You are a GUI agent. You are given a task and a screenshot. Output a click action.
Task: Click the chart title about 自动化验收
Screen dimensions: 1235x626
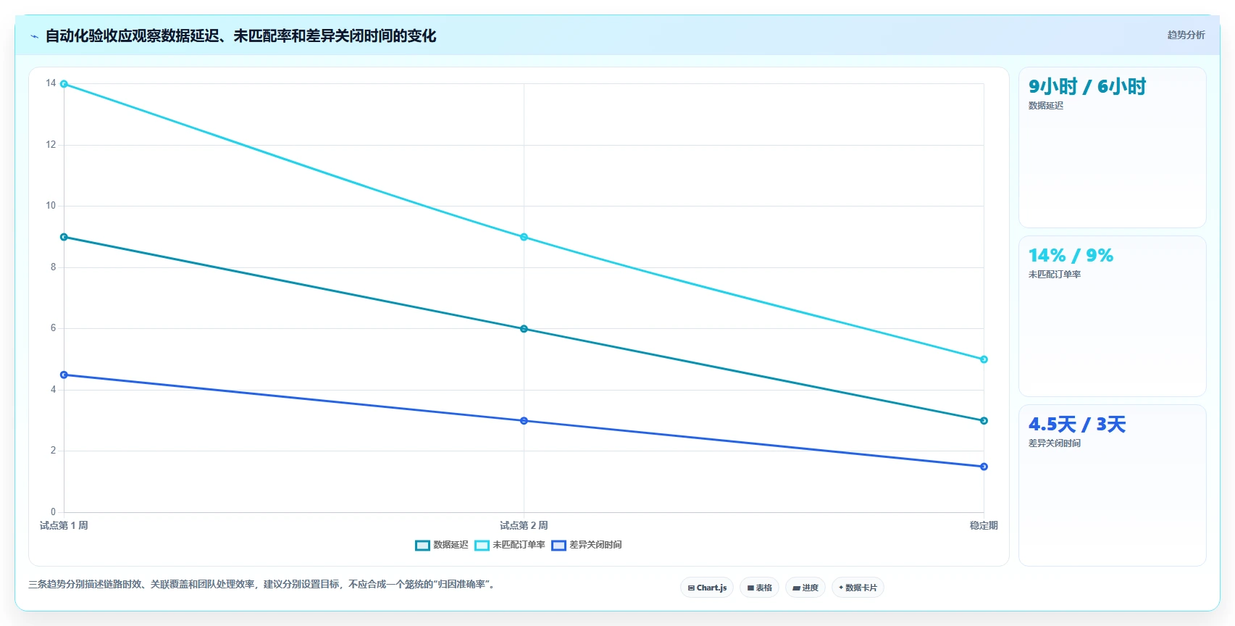point(240,36)
